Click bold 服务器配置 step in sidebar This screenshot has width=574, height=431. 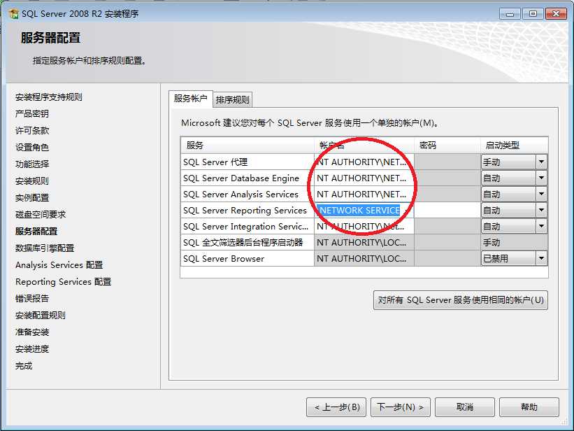(36, 232)
